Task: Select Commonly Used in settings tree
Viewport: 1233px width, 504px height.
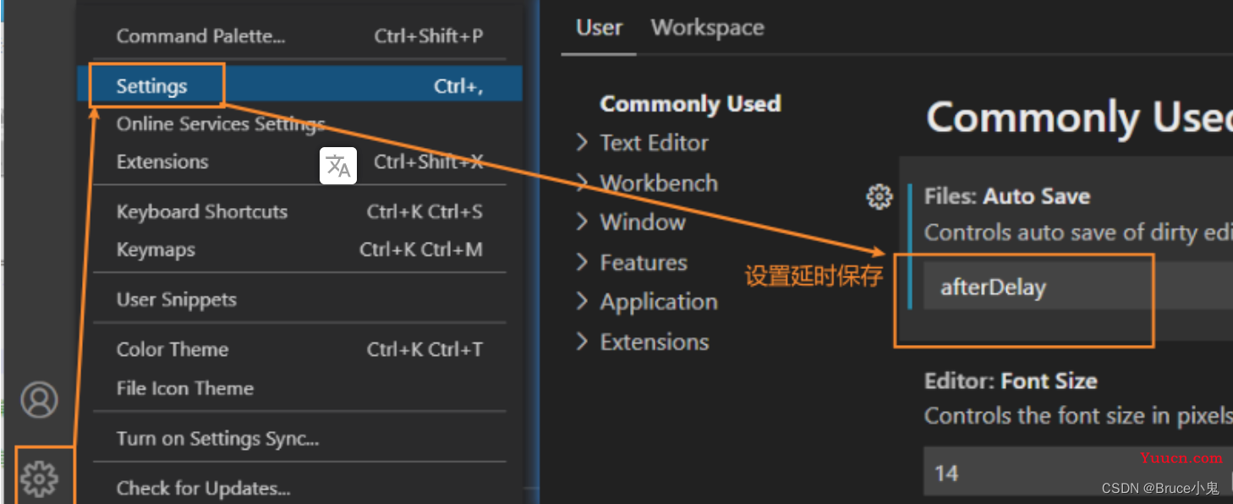Action: 690,104
